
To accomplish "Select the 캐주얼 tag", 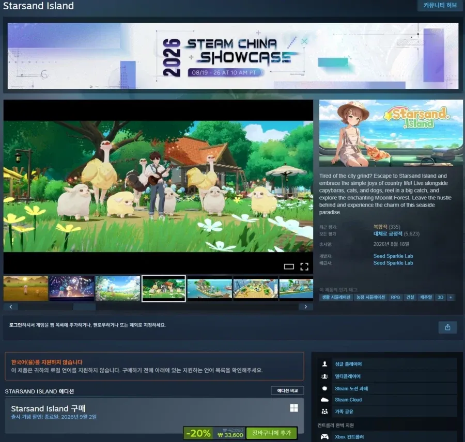I will click(426, 297).
